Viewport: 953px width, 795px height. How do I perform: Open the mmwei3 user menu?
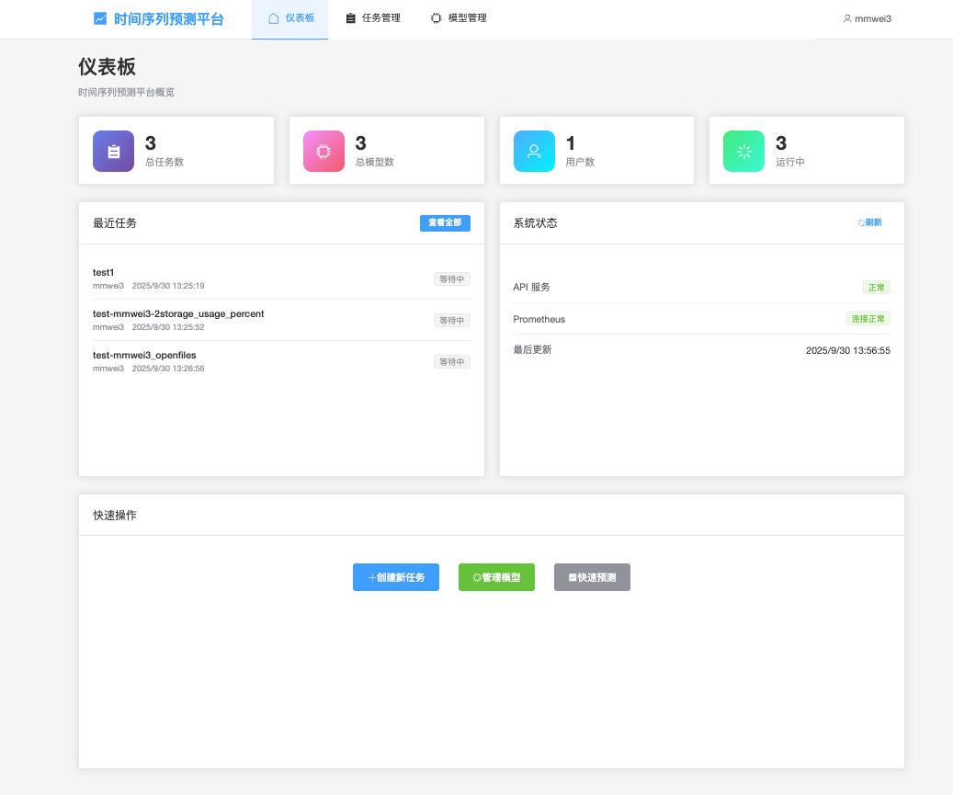[868, 19]
